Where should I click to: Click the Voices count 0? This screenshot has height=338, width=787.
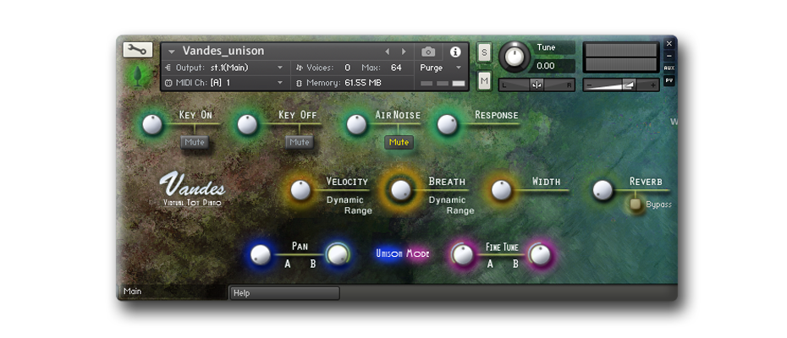pos(347,68)
